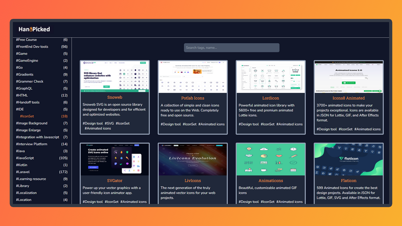
Task: Click the Animaticons card title
Action: point(270,181)
